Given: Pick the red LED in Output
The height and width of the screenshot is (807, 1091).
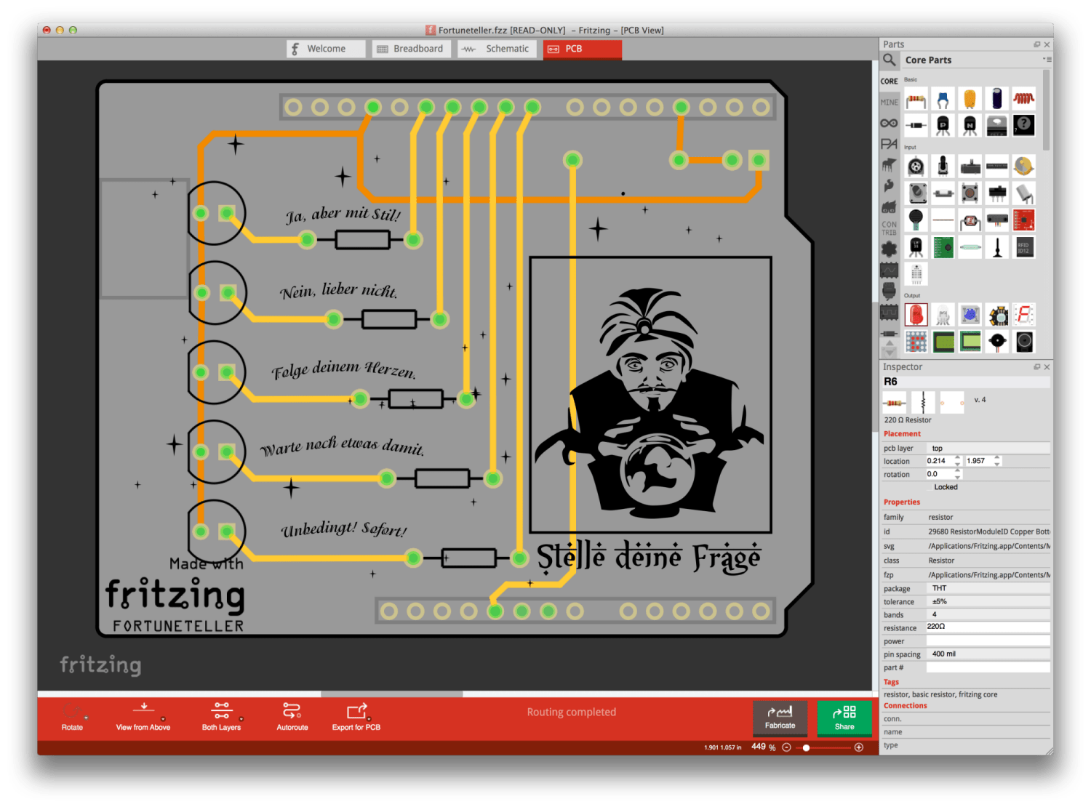Looking at the screenshot, I should [916, 315].
